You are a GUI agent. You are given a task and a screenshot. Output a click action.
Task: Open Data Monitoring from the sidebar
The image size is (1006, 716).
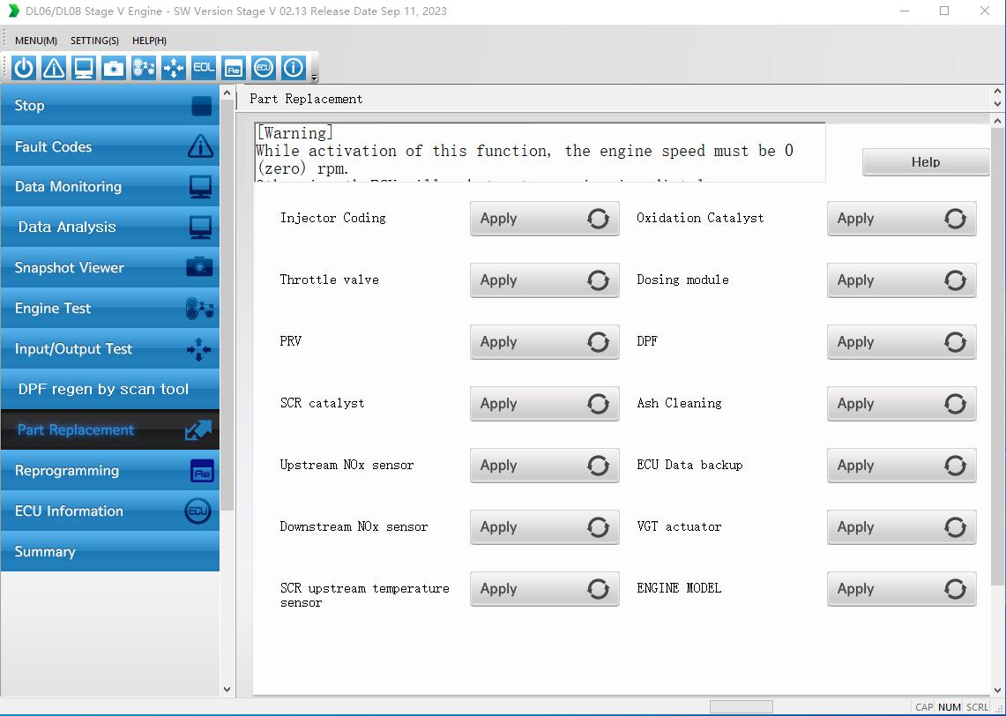coord(109,187)
